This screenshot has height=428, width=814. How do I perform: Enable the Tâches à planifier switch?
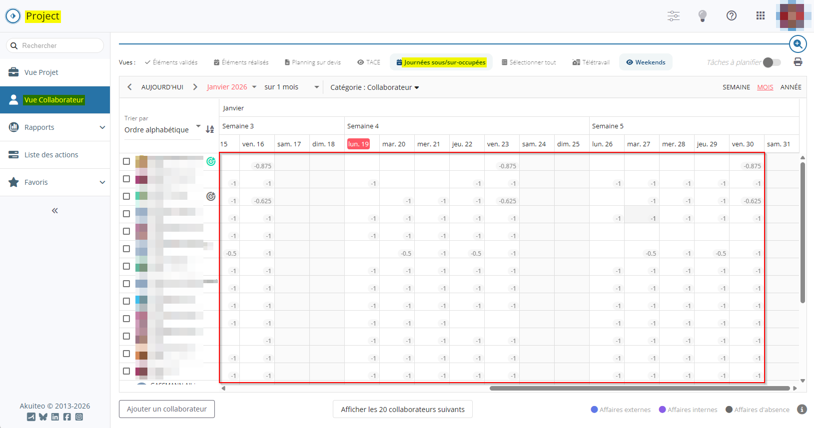[772, 62]
